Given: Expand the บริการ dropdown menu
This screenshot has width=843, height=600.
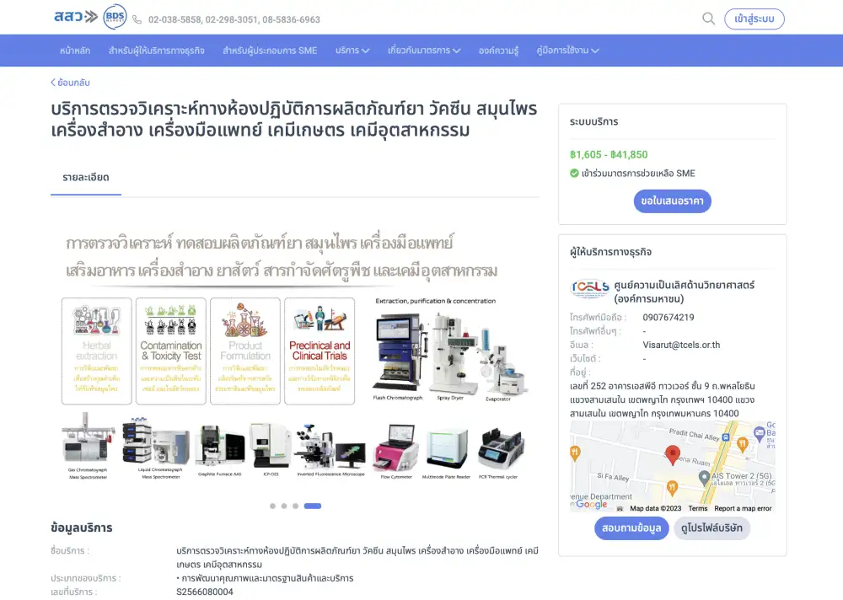Looking at the screenshot, I should point(352,51).
